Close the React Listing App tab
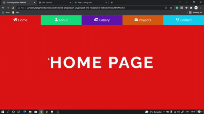The height and width of the screenshot is (114, 204). coord(106,3)
